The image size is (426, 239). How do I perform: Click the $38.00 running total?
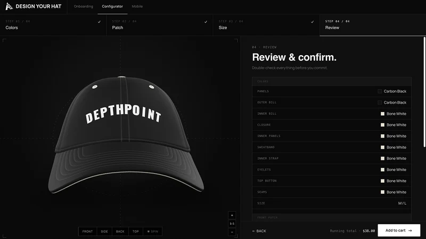coord(368,231)
